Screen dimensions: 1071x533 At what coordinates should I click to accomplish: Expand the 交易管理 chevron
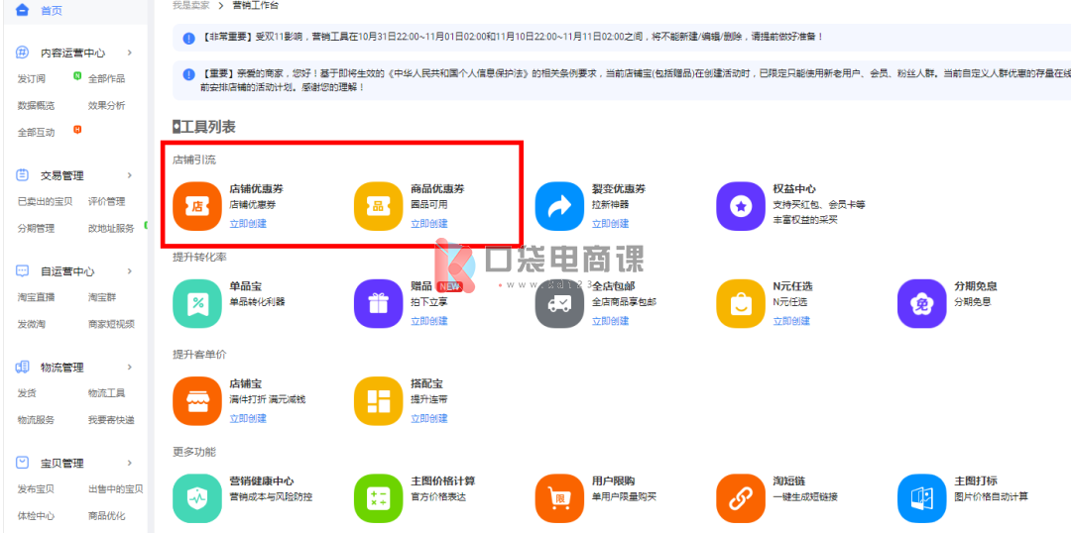tap(130, 175)
